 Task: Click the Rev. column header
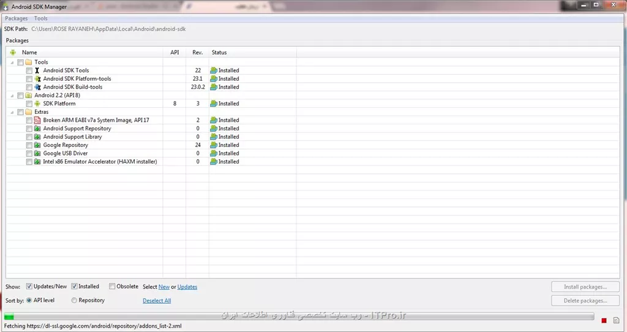(x=198, y=53)
